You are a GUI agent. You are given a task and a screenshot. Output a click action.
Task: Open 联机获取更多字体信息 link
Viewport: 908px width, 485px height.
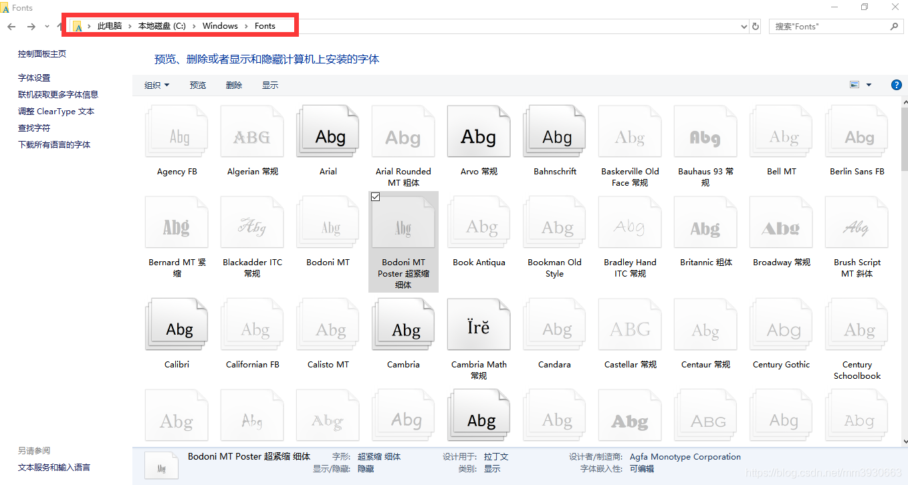tap(58, 95)
